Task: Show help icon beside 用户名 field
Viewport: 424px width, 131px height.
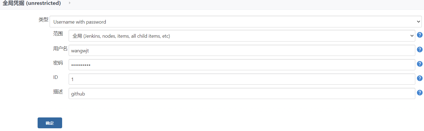Action: (x=420, y=50)
